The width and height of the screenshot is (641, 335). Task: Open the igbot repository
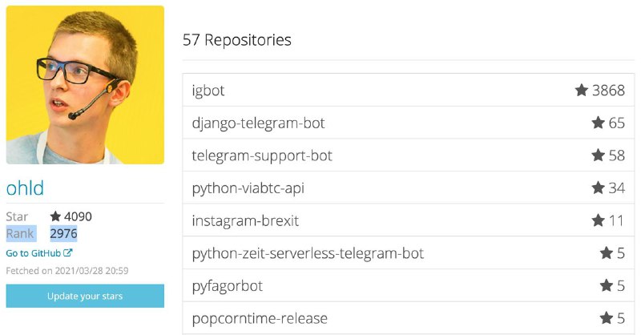[208, 91]
